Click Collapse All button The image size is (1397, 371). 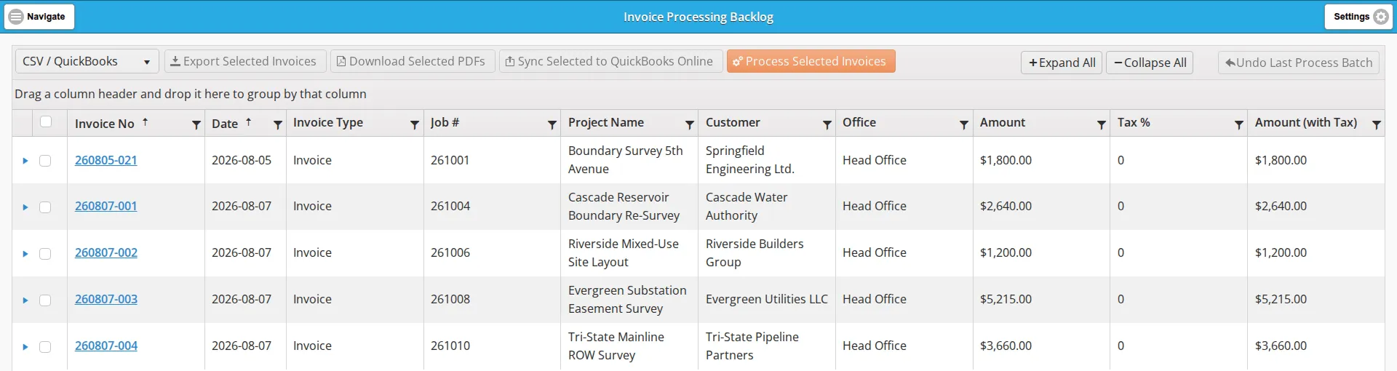(x=1150, y=63)
